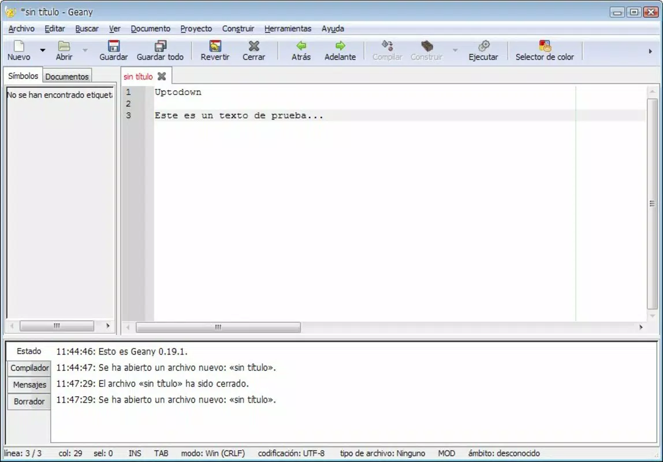
Task: Click the 'codificación: UTF-8' status entry
Action: [291, 453]
